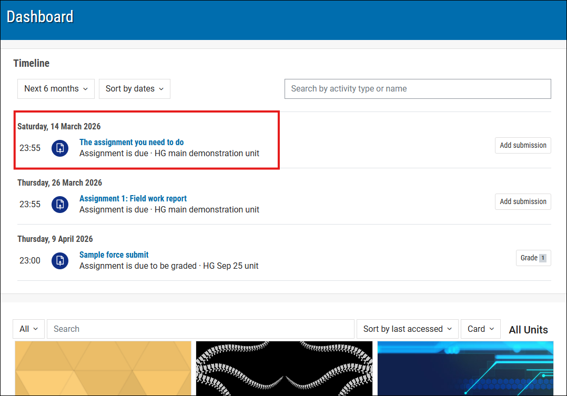Click the '23:00' time for Sample force submit
567x396 pixels.
click(x=30, y=261)
